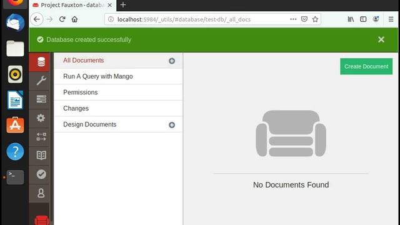This screenshot has height=225, width=400.
Task: Open page actions three-dot menu
Action: pyautogui.click(x=293, y=19)
